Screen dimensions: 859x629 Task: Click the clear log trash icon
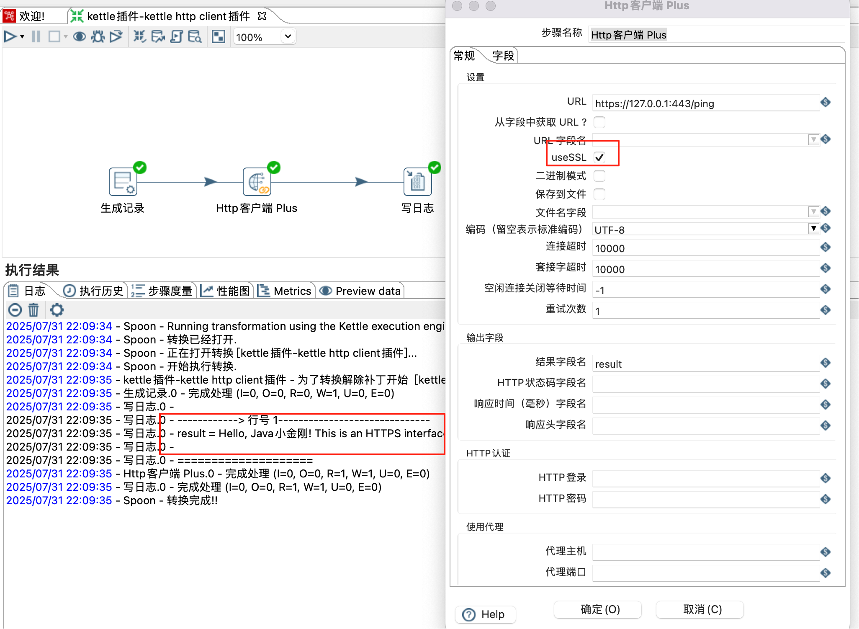click(x=33, y=310)
